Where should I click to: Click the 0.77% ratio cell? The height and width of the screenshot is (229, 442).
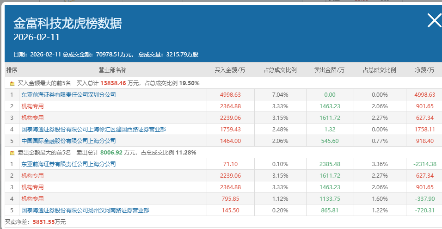tap(380, 141)
